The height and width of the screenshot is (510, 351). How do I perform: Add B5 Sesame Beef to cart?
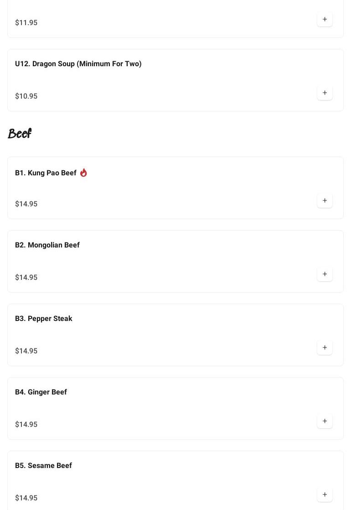click(x=325, y=495)
